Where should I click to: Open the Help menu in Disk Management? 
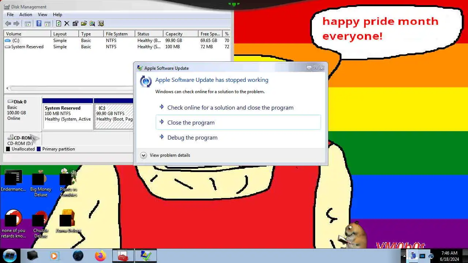[57, 15]
